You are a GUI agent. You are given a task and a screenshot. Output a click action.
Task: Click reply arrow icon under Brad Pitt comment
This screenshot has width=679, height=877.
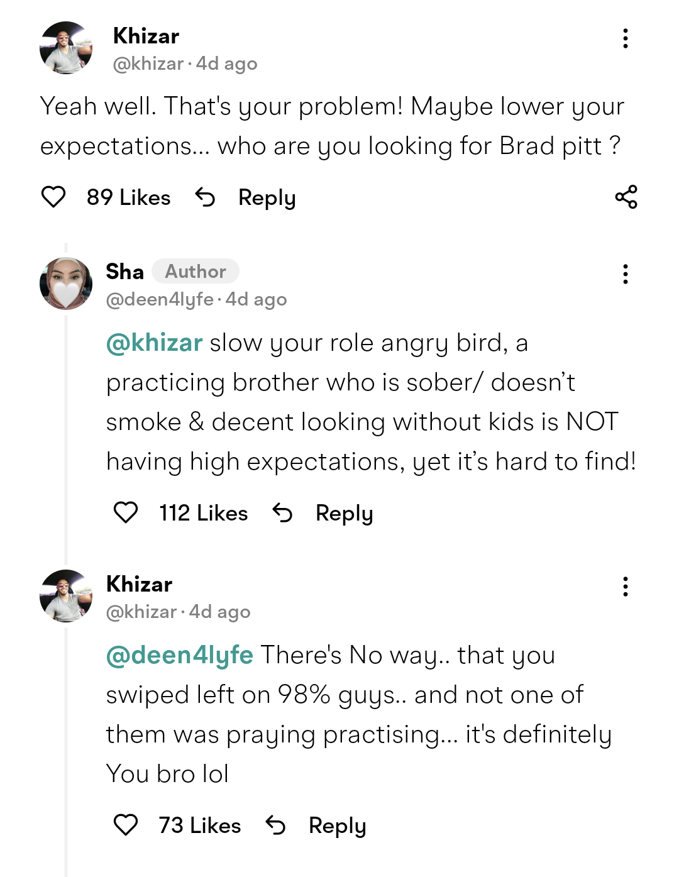(x=205, y=197)
